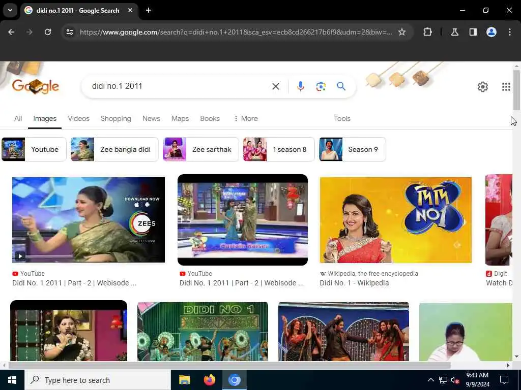Open Chrome Labs flask icon

pyautogui.click(x=455, y=32)
